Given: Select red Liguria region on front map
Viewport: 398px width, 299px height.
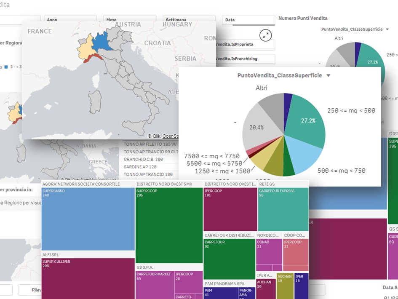Looking at the screenshot, I should coord(93,58).
